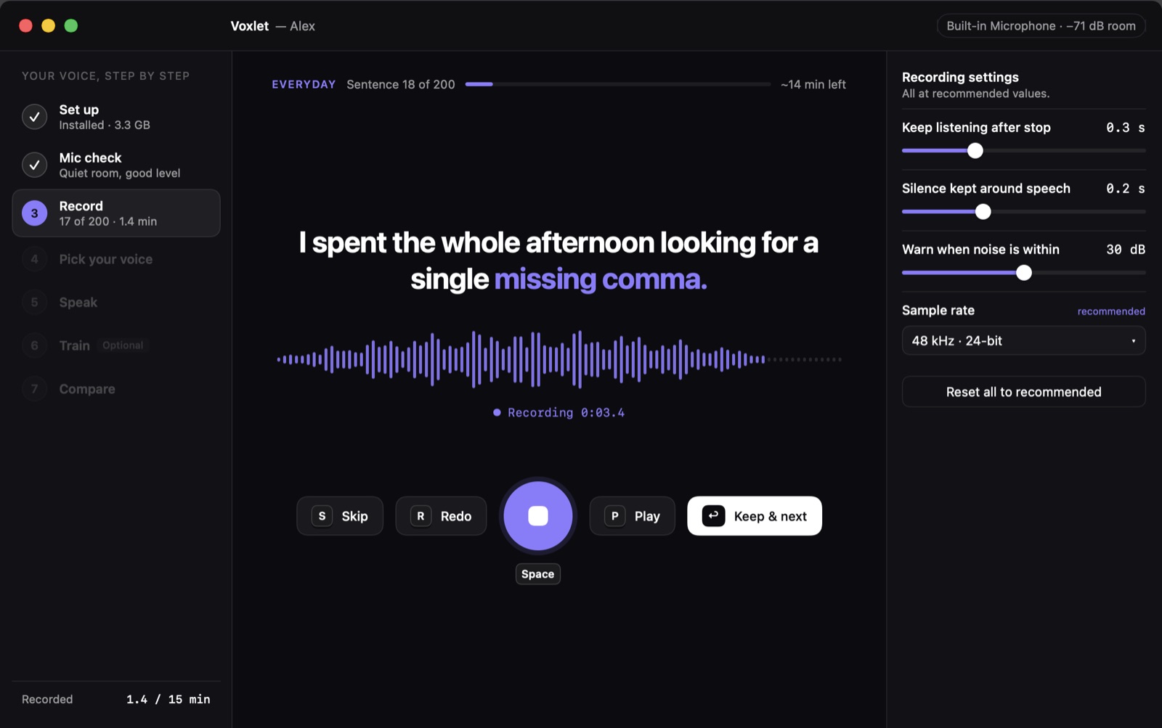
Task: Click the 1.4 / 15 min recorded total
Action: point(168,699)
